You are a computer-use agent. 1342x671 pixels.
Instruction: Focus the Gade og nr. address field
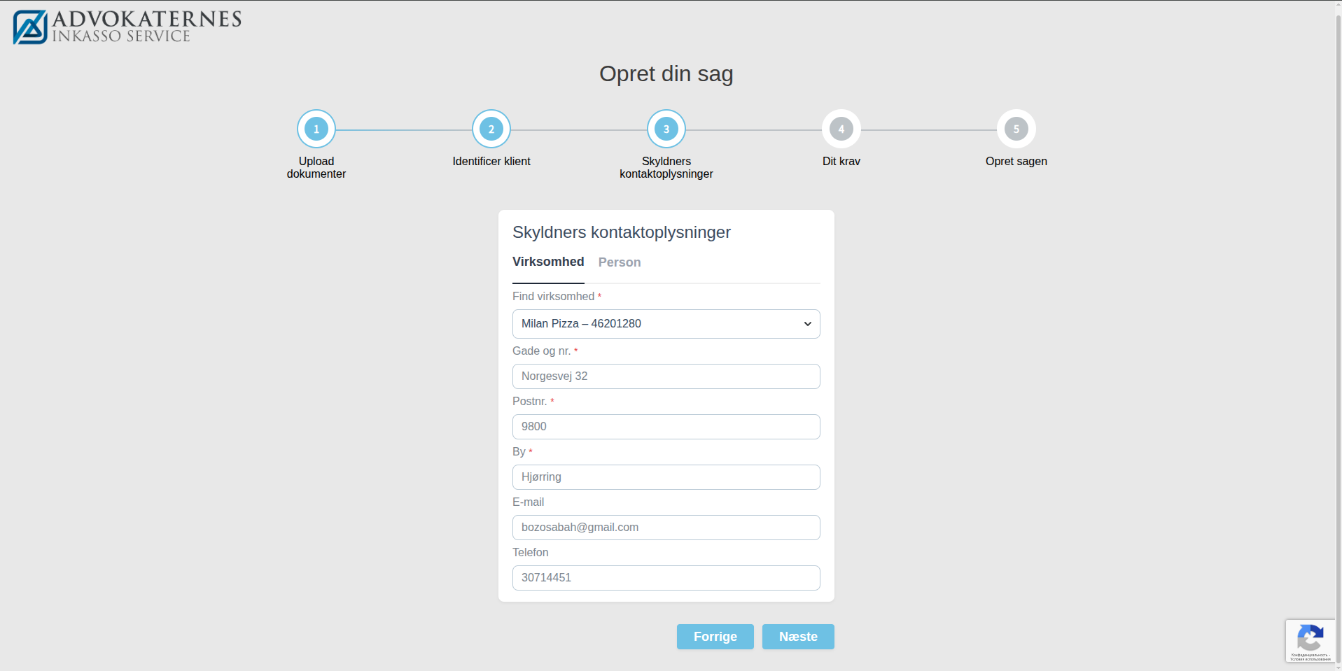665,376
